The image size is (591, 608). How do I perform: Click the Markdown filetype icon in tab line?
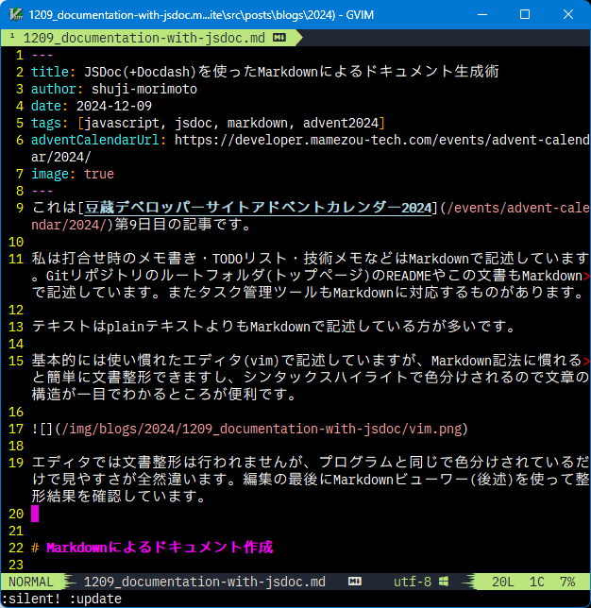[279, 38]
